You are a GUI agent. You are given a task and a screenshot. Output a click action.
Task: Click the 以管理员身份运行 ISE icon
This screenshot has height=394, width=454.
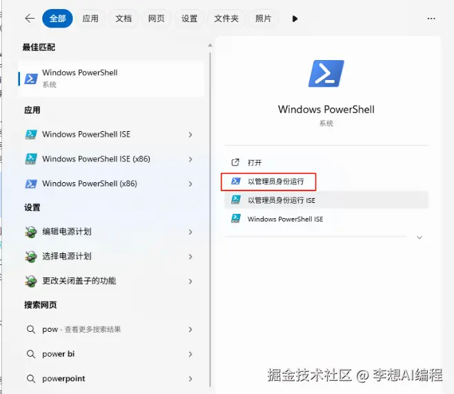point(236,200)
